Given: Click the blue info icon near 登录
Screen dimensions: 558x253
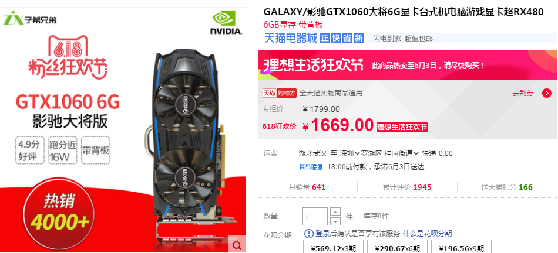Looking at the screenshot, I should 309,234.
